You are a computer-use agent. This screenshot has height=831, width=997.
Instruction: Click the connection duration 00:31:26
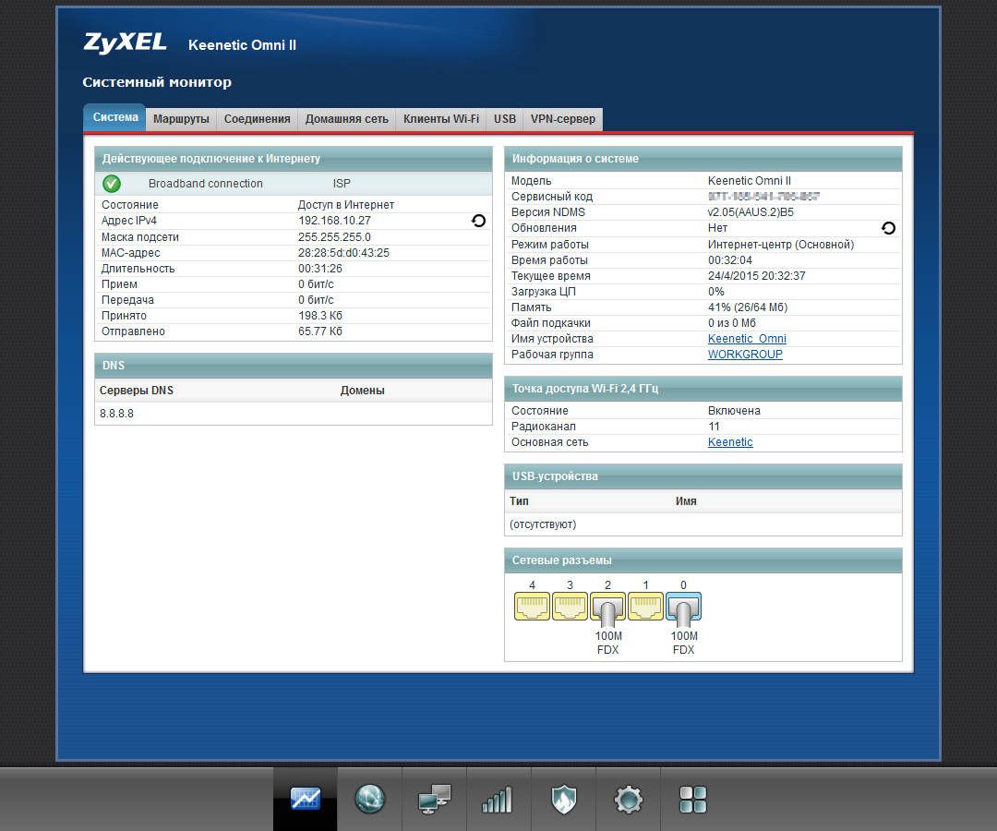click(319, 269)
